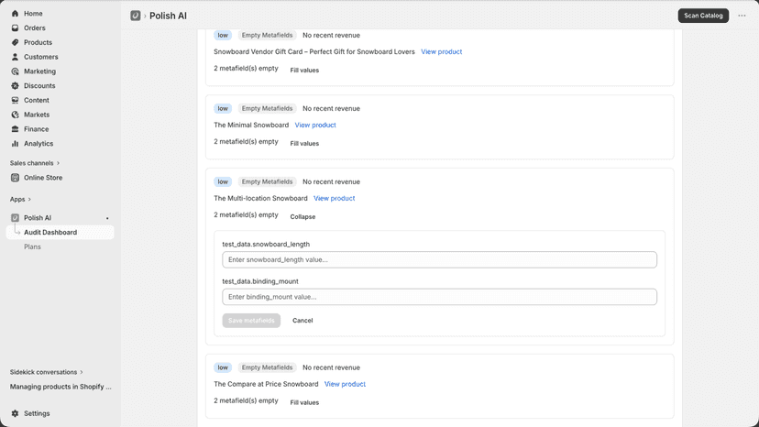Click the low badge on Minimal Snowboard card

click(x=223, y=108)
